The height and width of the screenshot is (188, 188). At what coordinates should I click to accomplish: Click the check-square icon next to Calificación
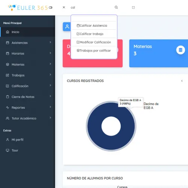[x=8, y=86]
